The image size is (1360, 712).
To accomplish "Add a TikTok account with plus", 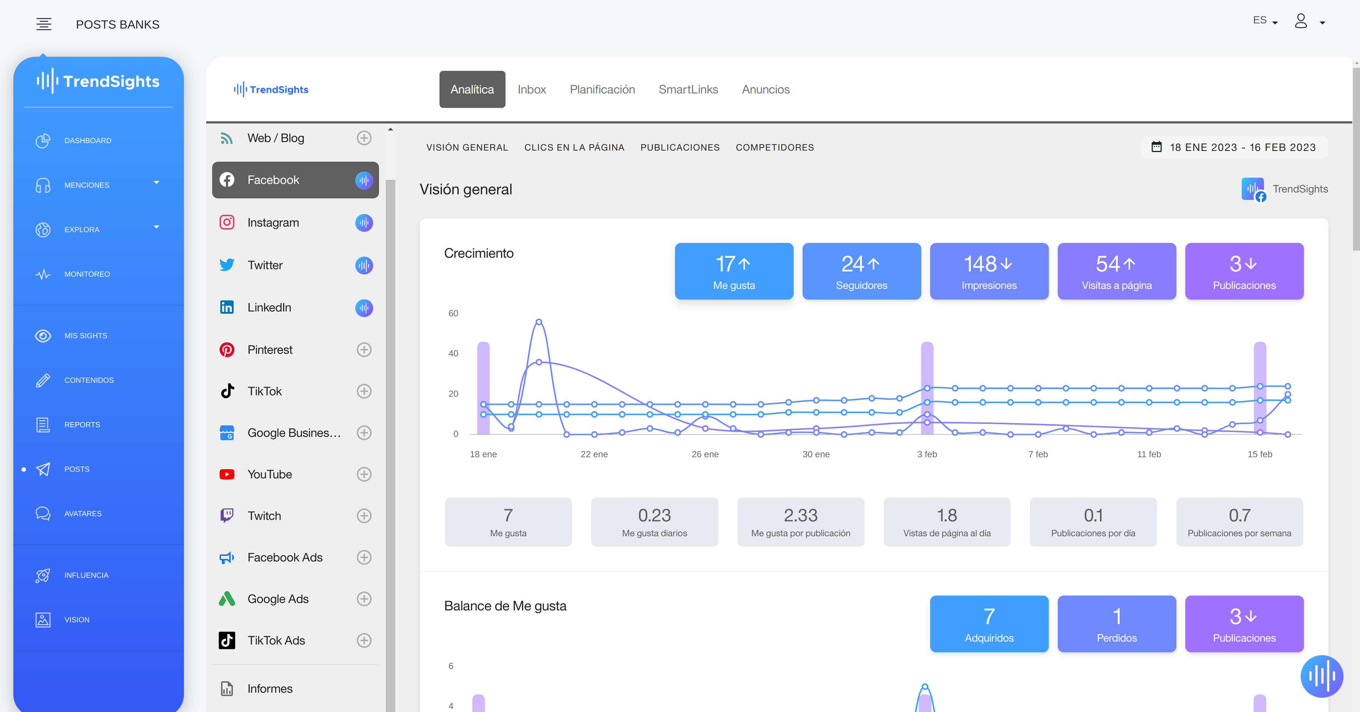I will coord(364,391).
